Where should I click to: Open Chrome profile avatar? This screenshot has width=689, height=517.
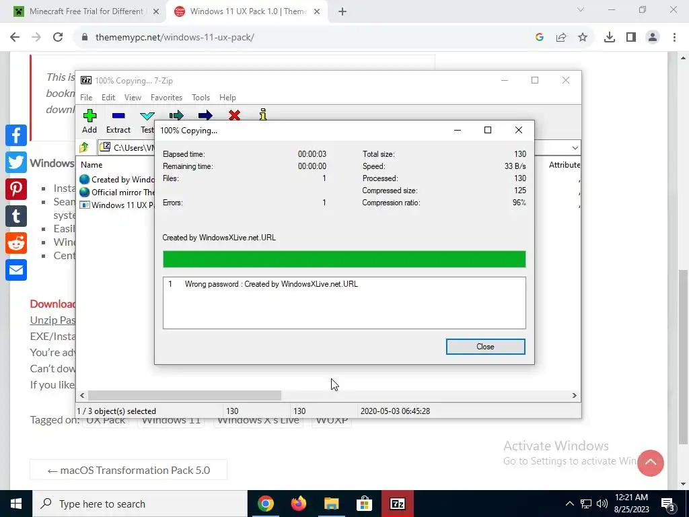653,38
